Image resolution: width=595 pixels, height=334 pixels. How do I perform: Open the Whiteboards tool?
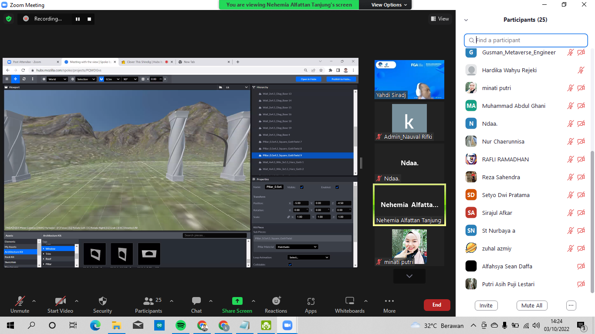click(x=349, y=301)
